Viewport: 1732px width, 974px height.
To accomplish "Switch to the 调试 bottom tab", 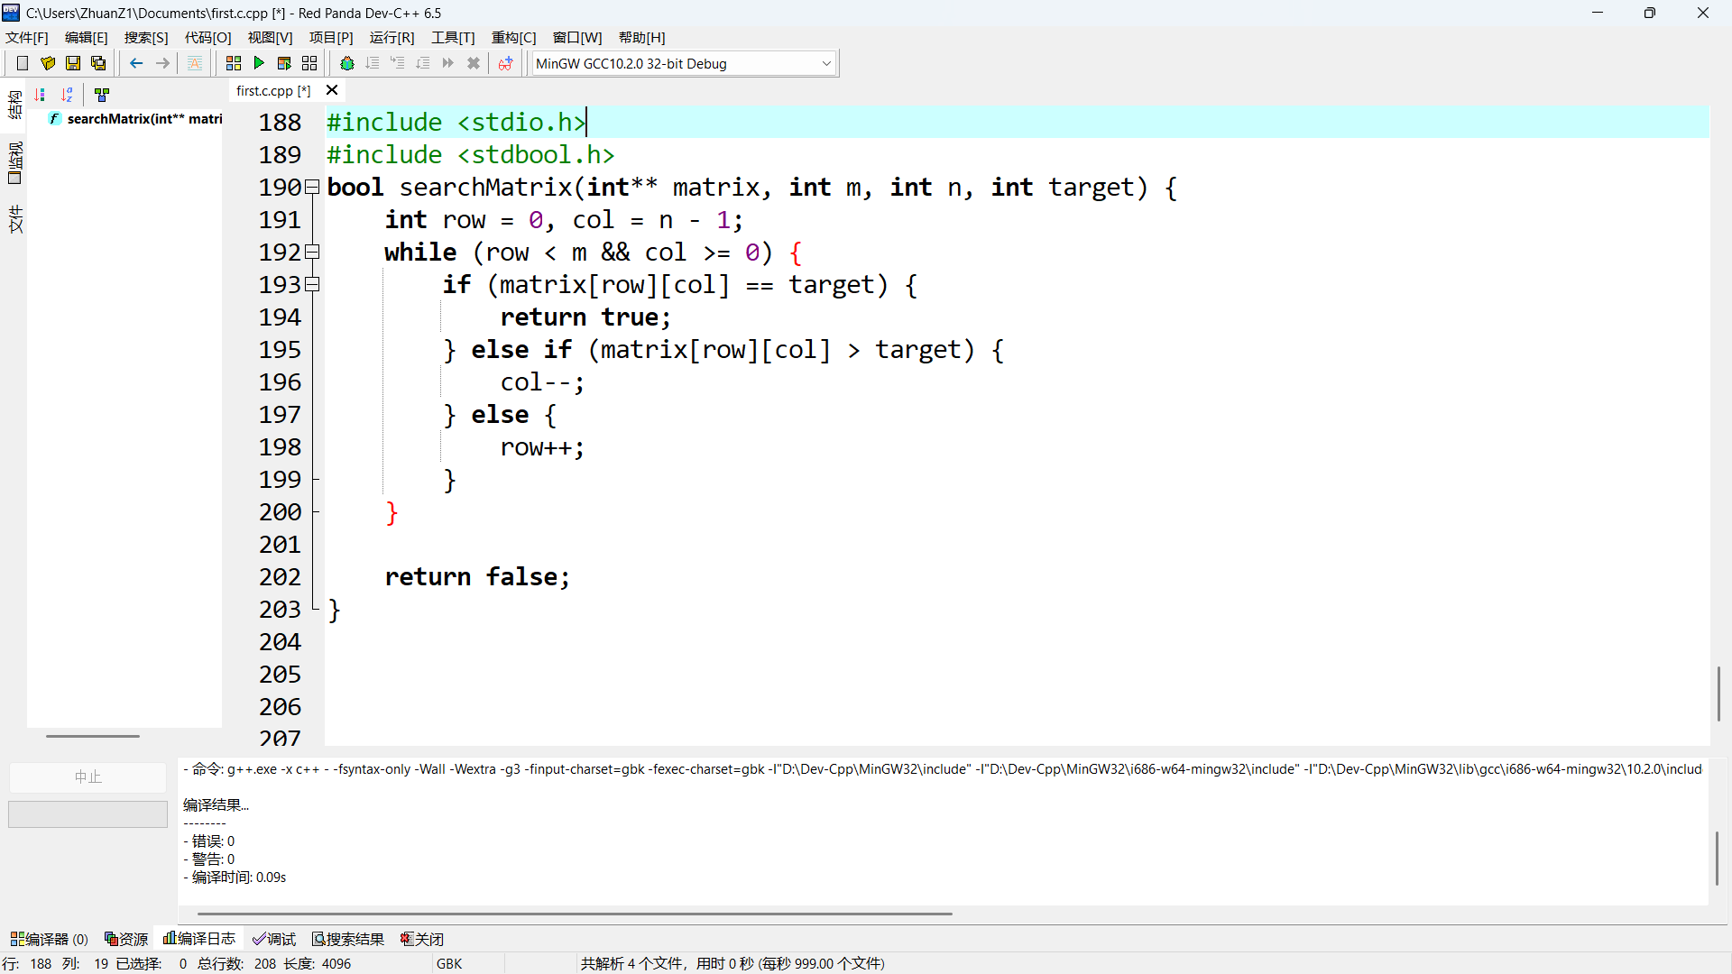I will coord(274,939).
